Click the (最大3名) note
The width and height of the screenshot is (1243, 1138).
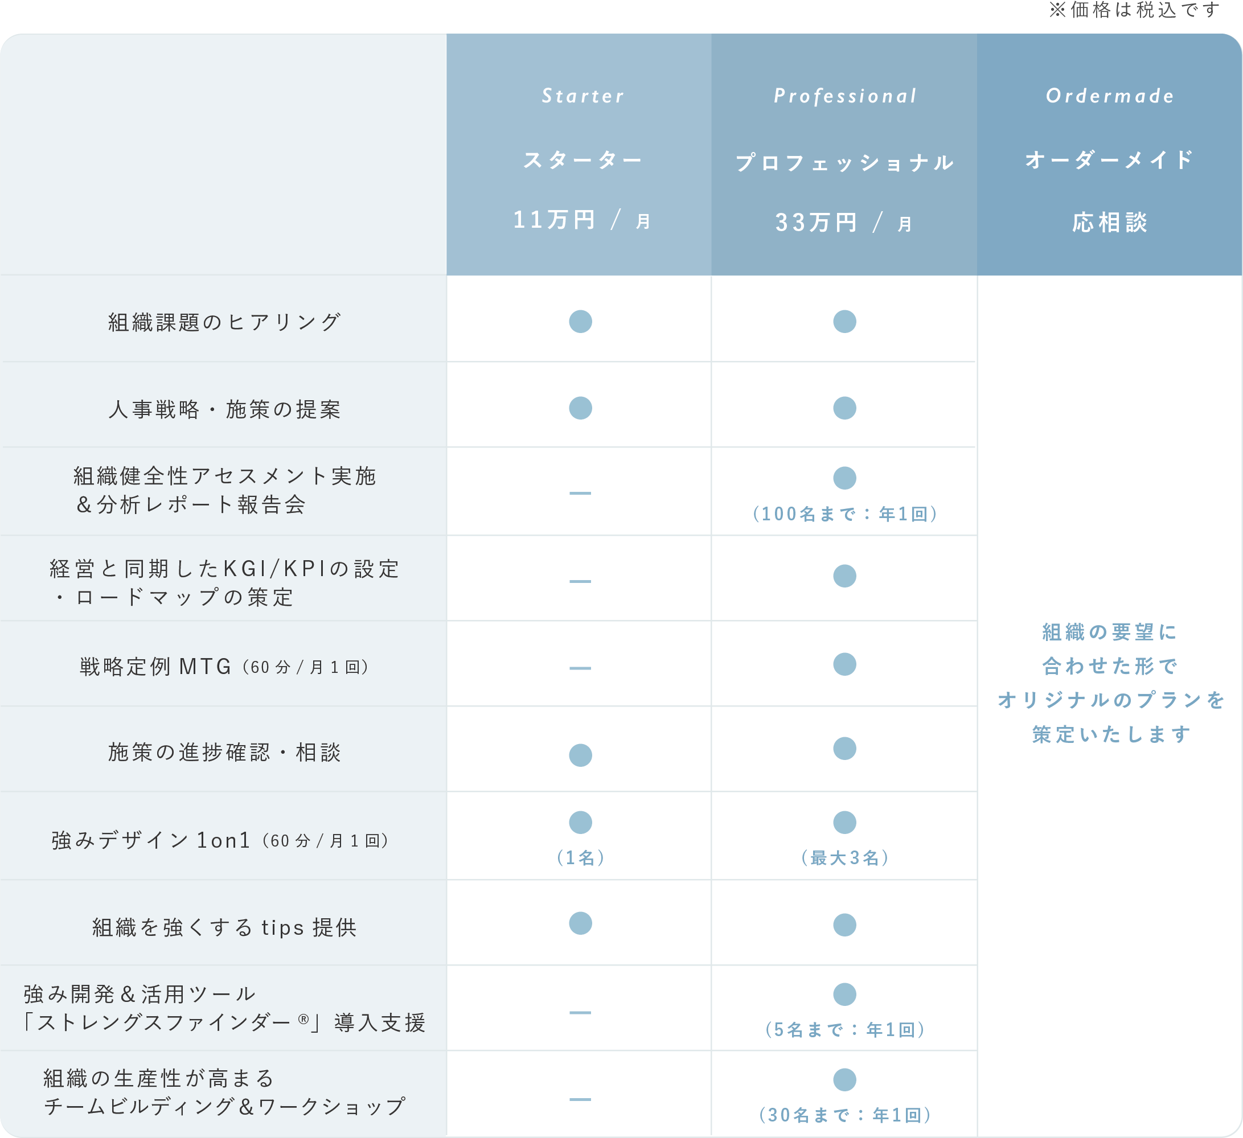click(846, 857)
